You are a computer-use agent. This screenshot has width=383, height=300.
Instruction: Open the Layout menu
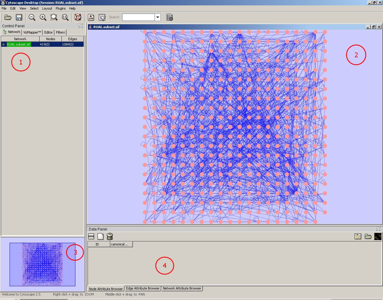coord(47,8)
